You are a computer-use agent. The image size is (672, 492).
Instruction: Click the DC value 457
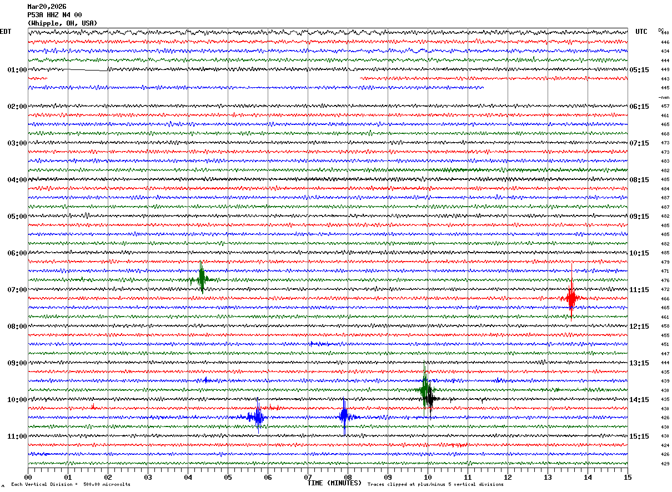(665, 107)
